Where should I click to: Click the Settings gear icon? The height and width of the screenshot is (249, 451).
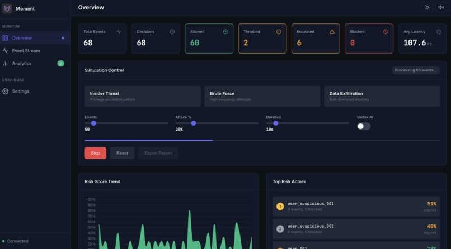pos(5,91)
